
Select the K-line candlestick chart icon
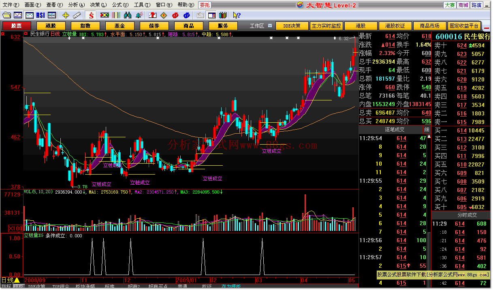[x=29, y=15]
